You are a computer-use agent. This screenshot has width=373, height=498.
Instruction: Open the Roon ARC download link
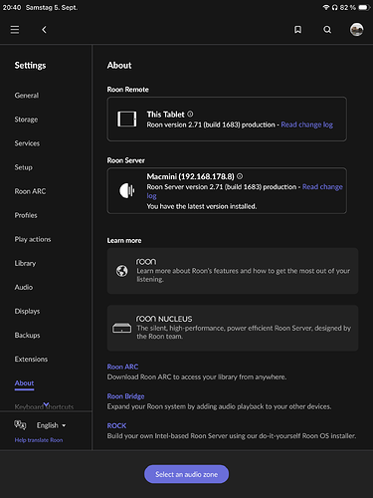click(122, 367)
